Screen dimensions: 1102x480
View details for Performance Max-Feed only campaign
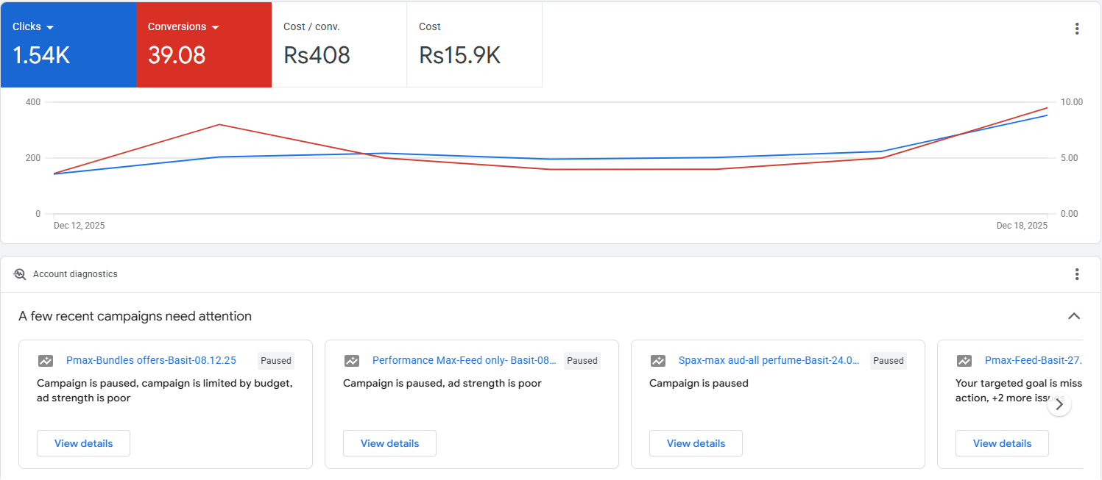click(x=389, y=443)
